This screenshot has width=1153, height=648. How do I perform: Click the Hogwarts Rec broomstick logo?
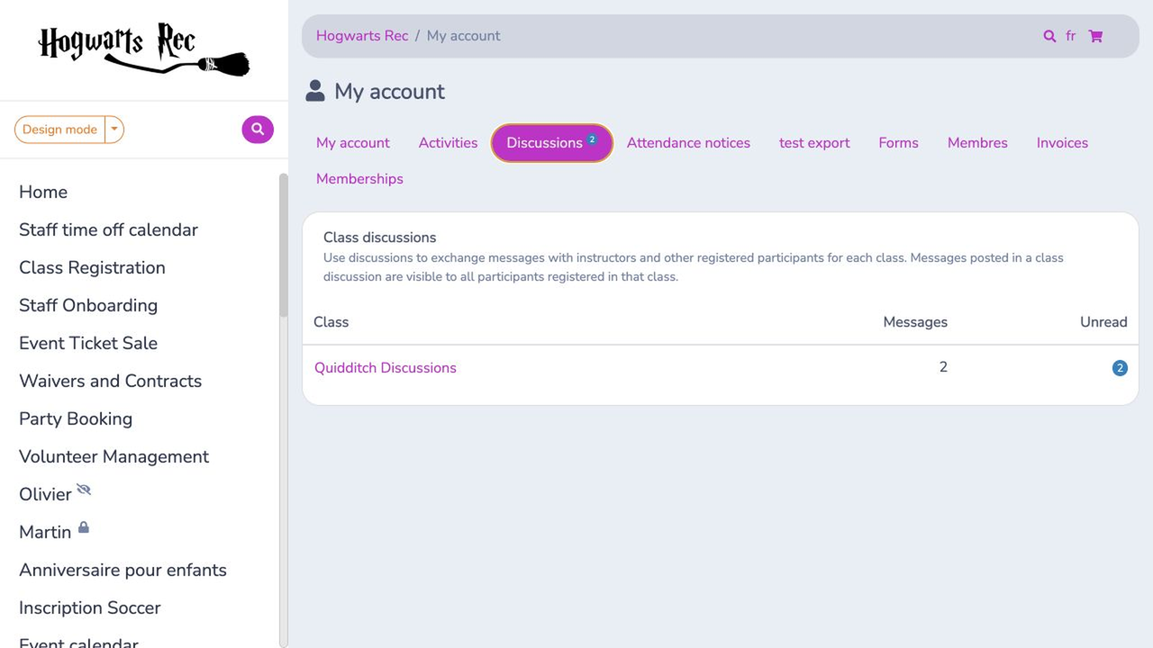coord(144,49)
